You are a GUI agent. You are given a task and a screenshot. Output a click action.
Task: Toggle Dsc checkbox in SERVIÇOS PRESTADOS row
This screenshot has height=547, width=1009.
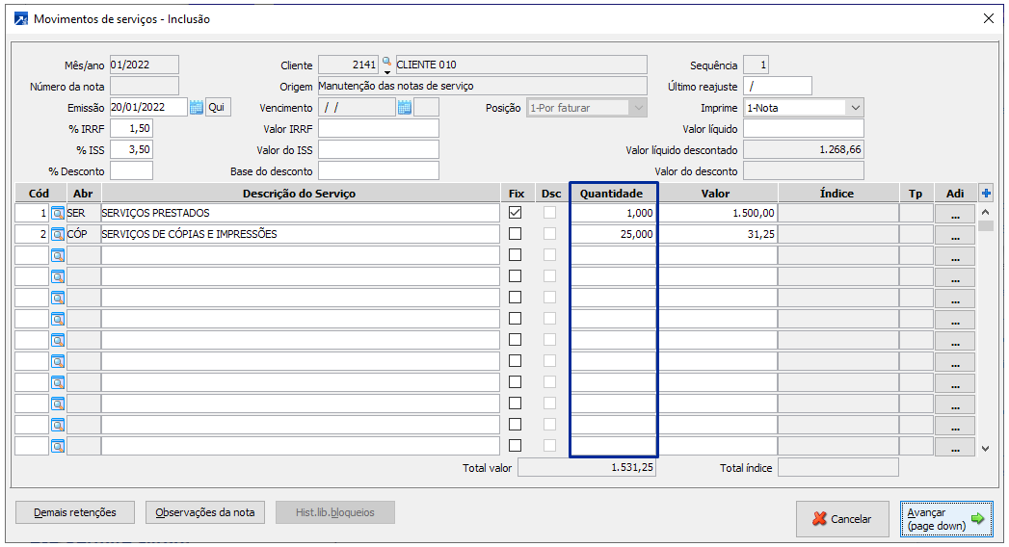[549, 213]
